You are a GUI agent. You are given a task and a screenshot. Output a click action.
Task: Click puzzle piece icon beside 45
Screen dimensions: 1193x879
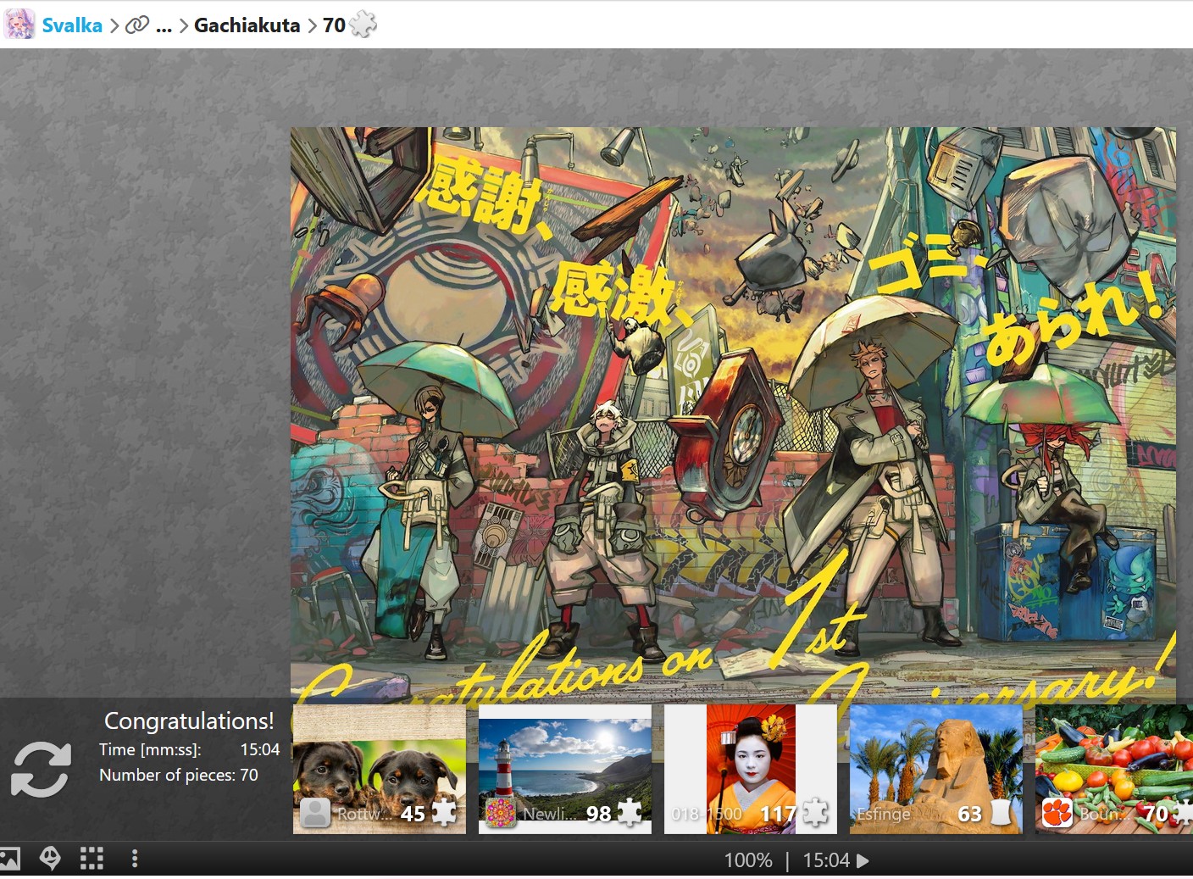(445, 812)
